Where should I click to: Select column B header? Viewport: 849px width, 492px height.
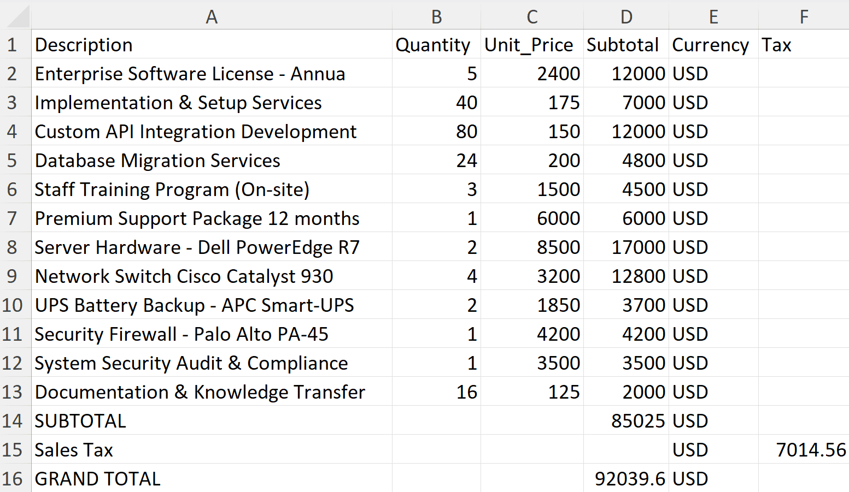[436, 16]
